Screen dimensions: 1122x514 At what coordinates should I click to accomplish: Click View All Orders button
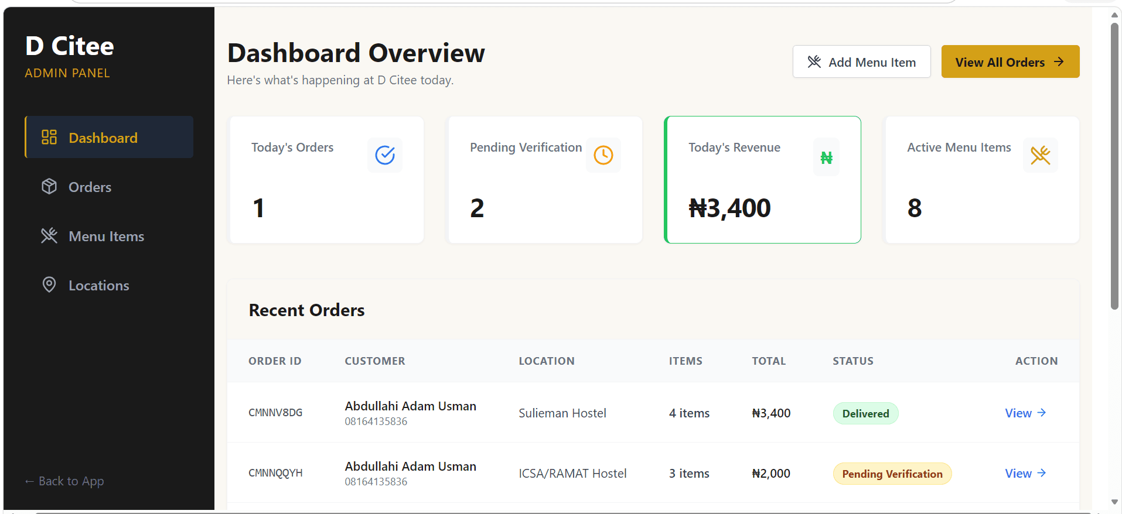[x=1010, y=62]
